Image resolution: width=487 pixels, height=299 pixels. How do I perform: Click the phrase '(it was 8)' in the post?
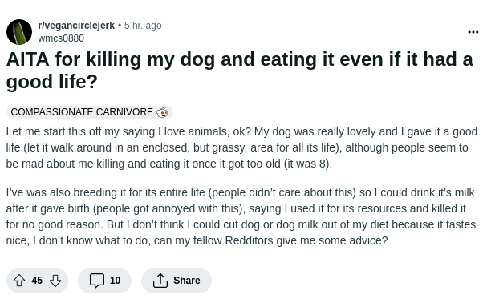(x=308, y=164)
